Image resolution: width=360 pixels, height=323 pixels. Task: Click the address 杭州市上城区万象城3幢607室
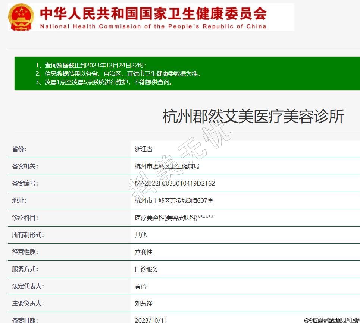[174, 200]
